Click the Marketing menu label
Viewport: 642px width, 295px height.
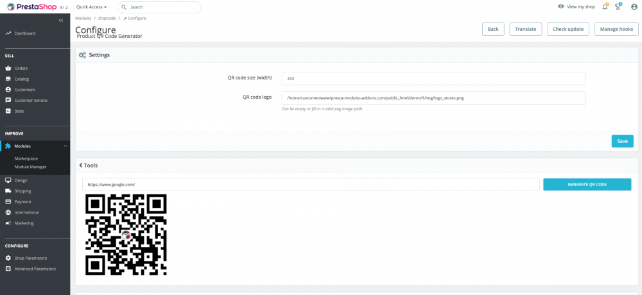click(x=24, y=223)
